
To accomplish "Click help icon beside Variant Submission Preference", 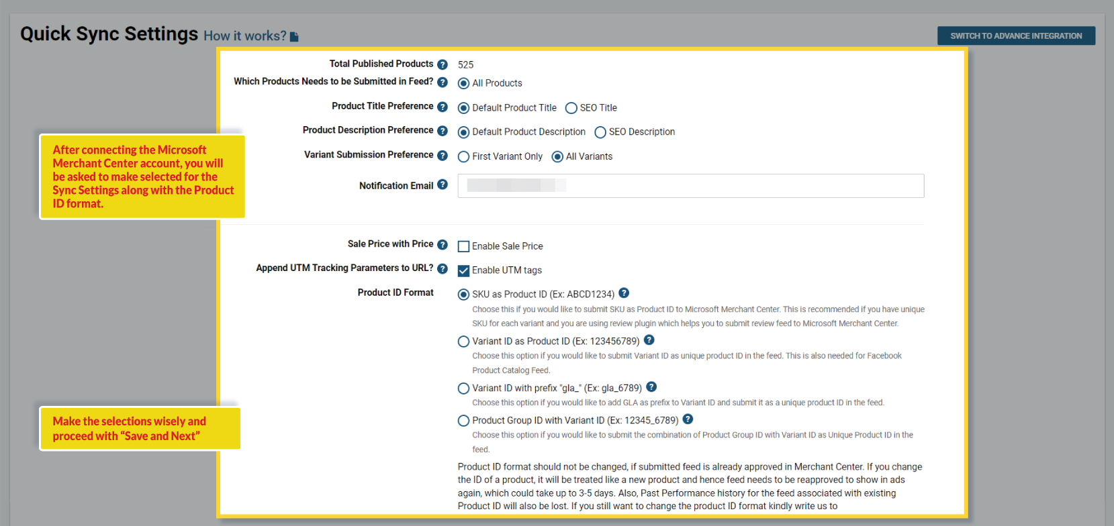I will pyautogui.click(x=443, y=156).
